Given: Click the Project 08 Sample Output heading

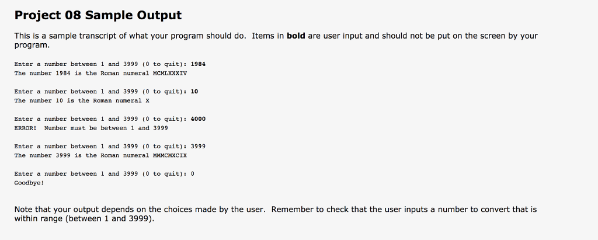Looking at the screenshot, I should [x=98, y=15].
